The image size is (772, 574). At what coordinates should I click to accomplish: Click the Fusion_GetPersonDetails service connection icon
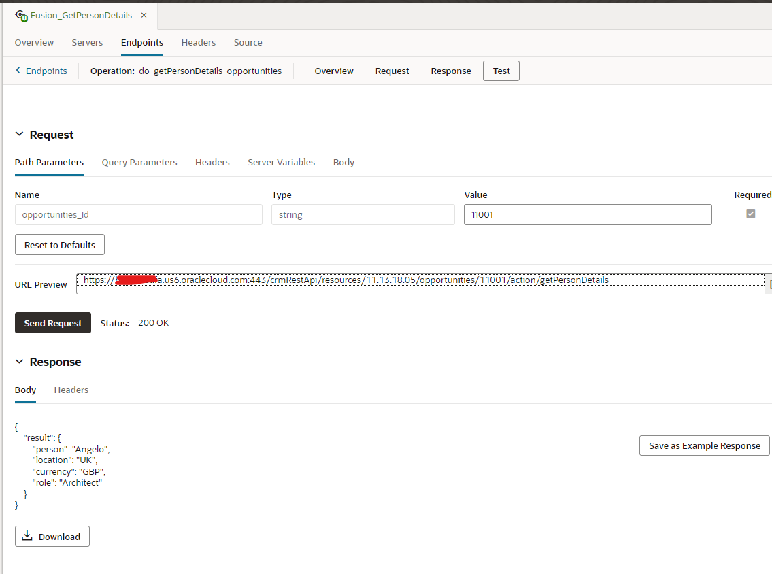pos(21,15)
